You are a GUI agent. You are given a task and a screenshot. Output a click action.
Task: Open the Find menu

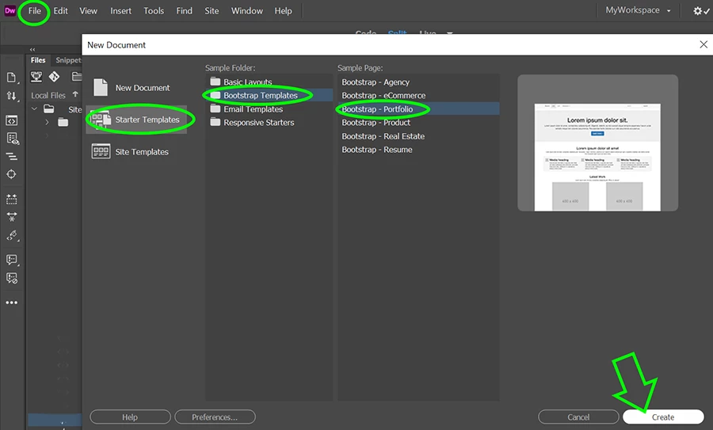(184, 10)
